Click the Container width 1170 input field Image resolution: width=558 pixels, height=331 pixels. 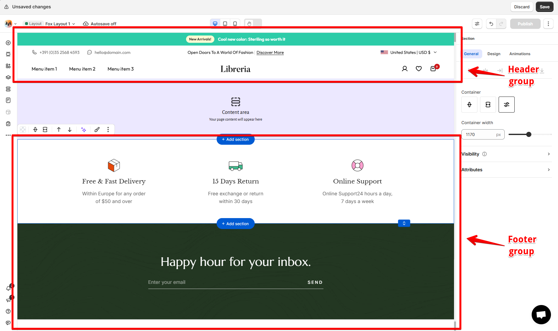tap(483, 134)
